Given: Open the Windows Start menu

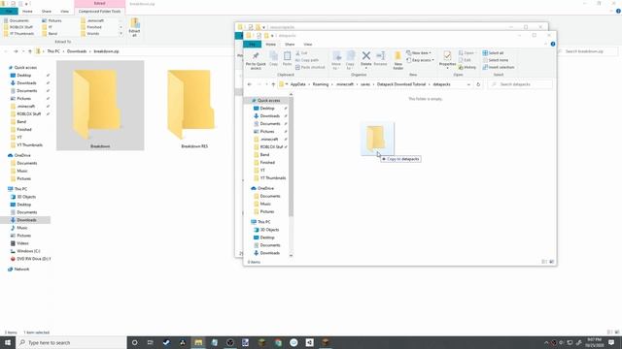Looking at the screenshot, I should 8,342.
